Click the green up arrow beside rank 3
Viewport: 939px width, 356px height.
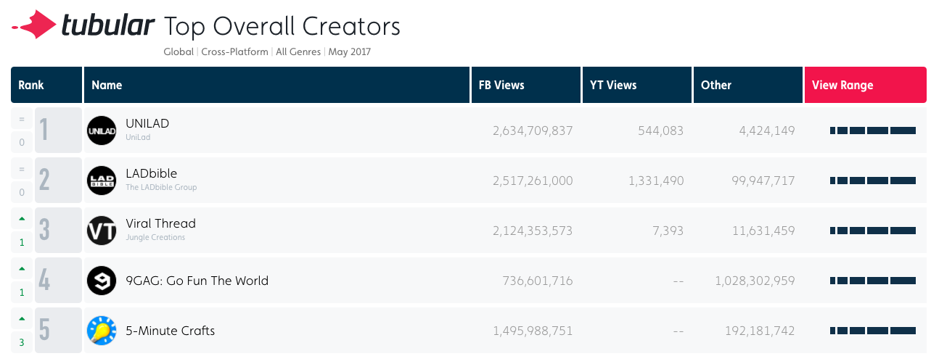click(x=22, y=218)
